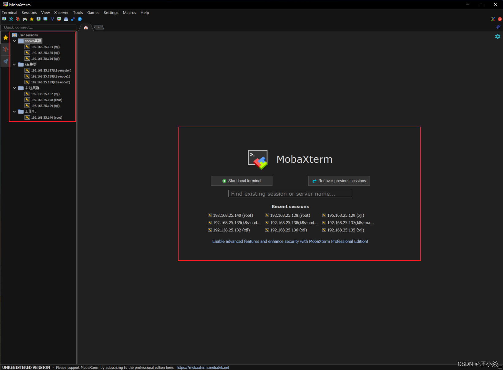
Task: Open recent session 192.168.25.128 (root)
Action: pyautogui.click(x=288, y=216)
